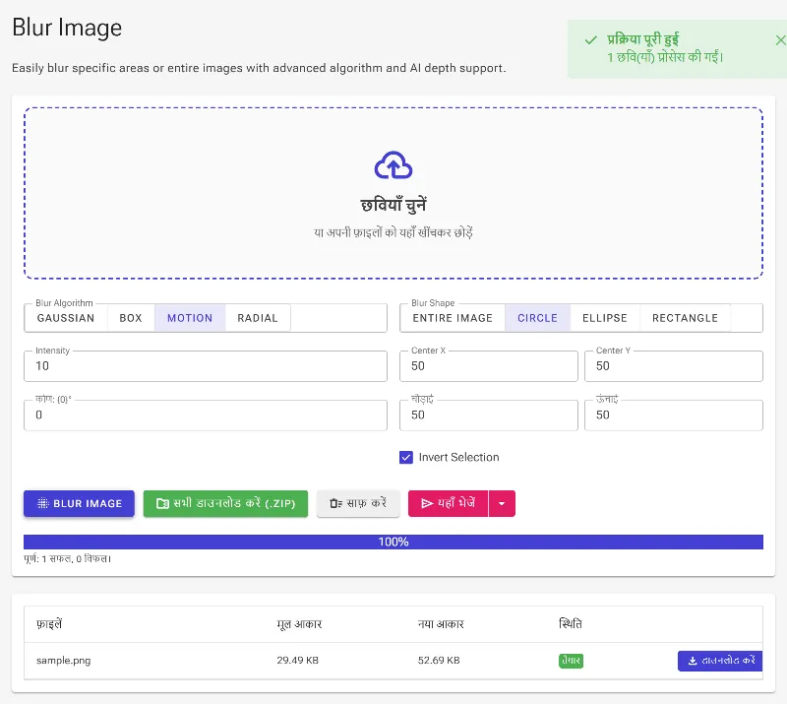This screenshot has height=704, width=787.
Task: Choose Ellipse blur shape
Action: [605, 318]
